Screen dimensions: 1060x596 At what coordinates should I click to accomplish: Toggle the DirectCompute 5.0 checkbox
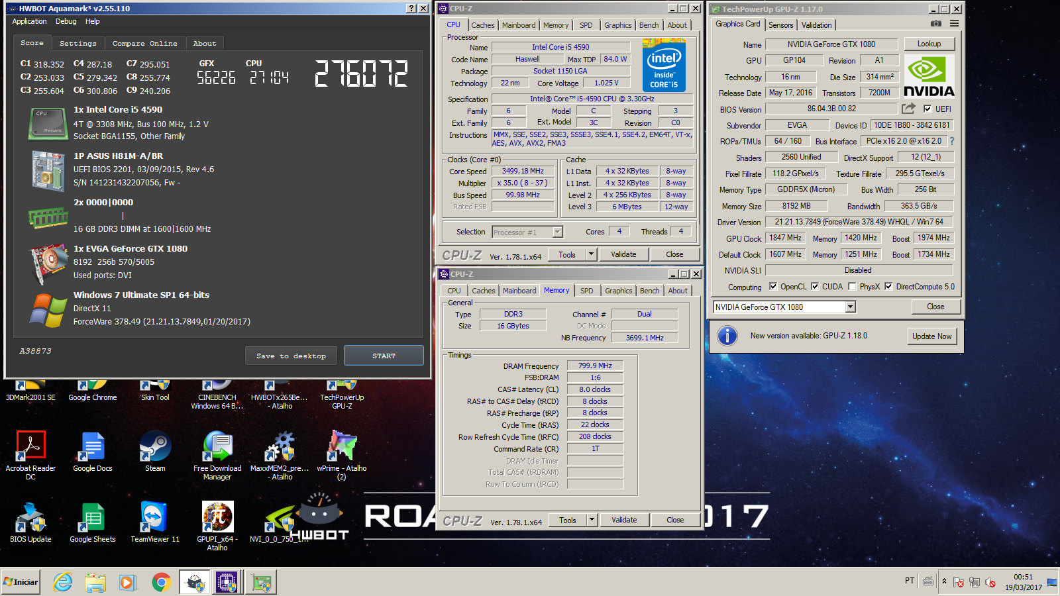click(x=888, y=287)
